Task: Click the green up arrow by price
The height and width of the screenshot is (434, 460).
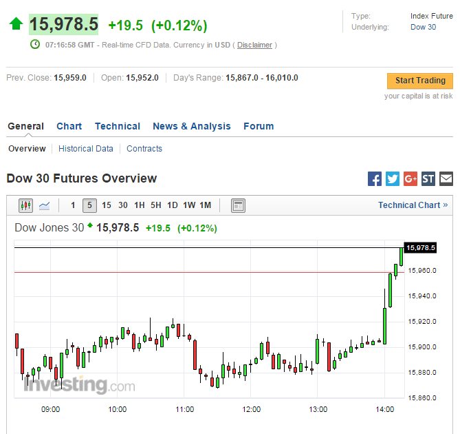Action: click(16, 23)
